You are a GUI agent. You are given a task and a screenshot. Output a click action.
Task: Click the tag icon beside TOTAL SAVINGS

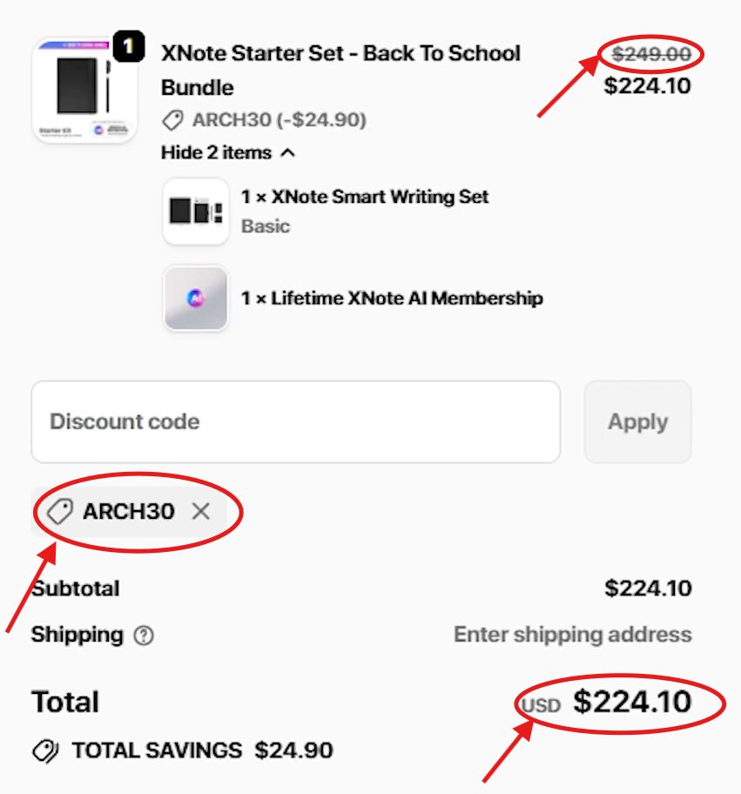[x=44, y=750]
